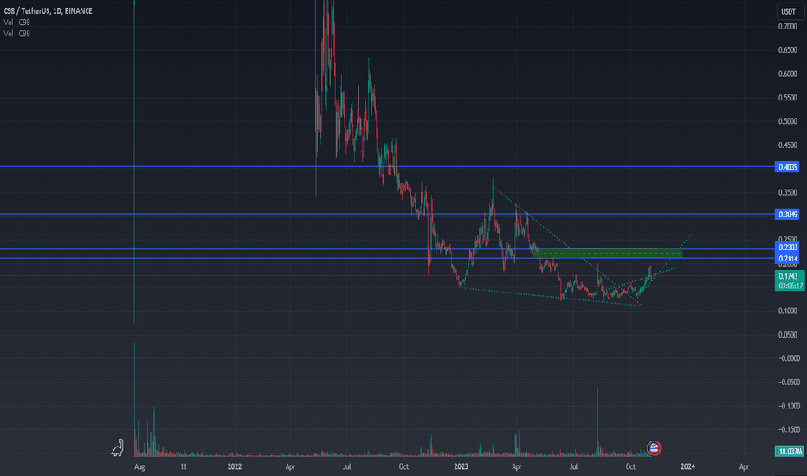Open the USDT currency selector
Image resolution: width=807 pixels, height=476 pixels.
(788, 11)
